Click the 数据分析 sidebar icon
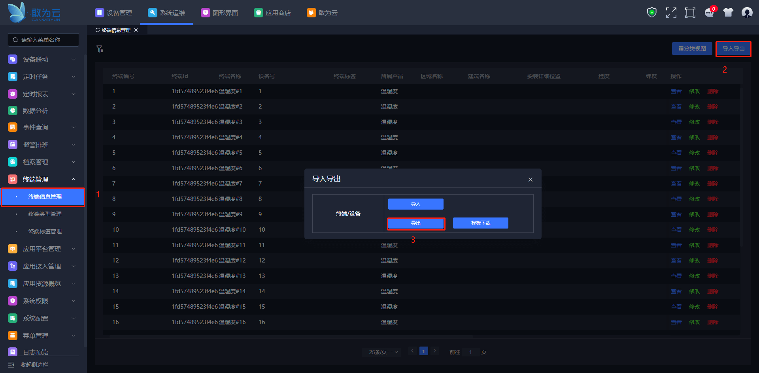759x373 pixels. coord(13,111)
